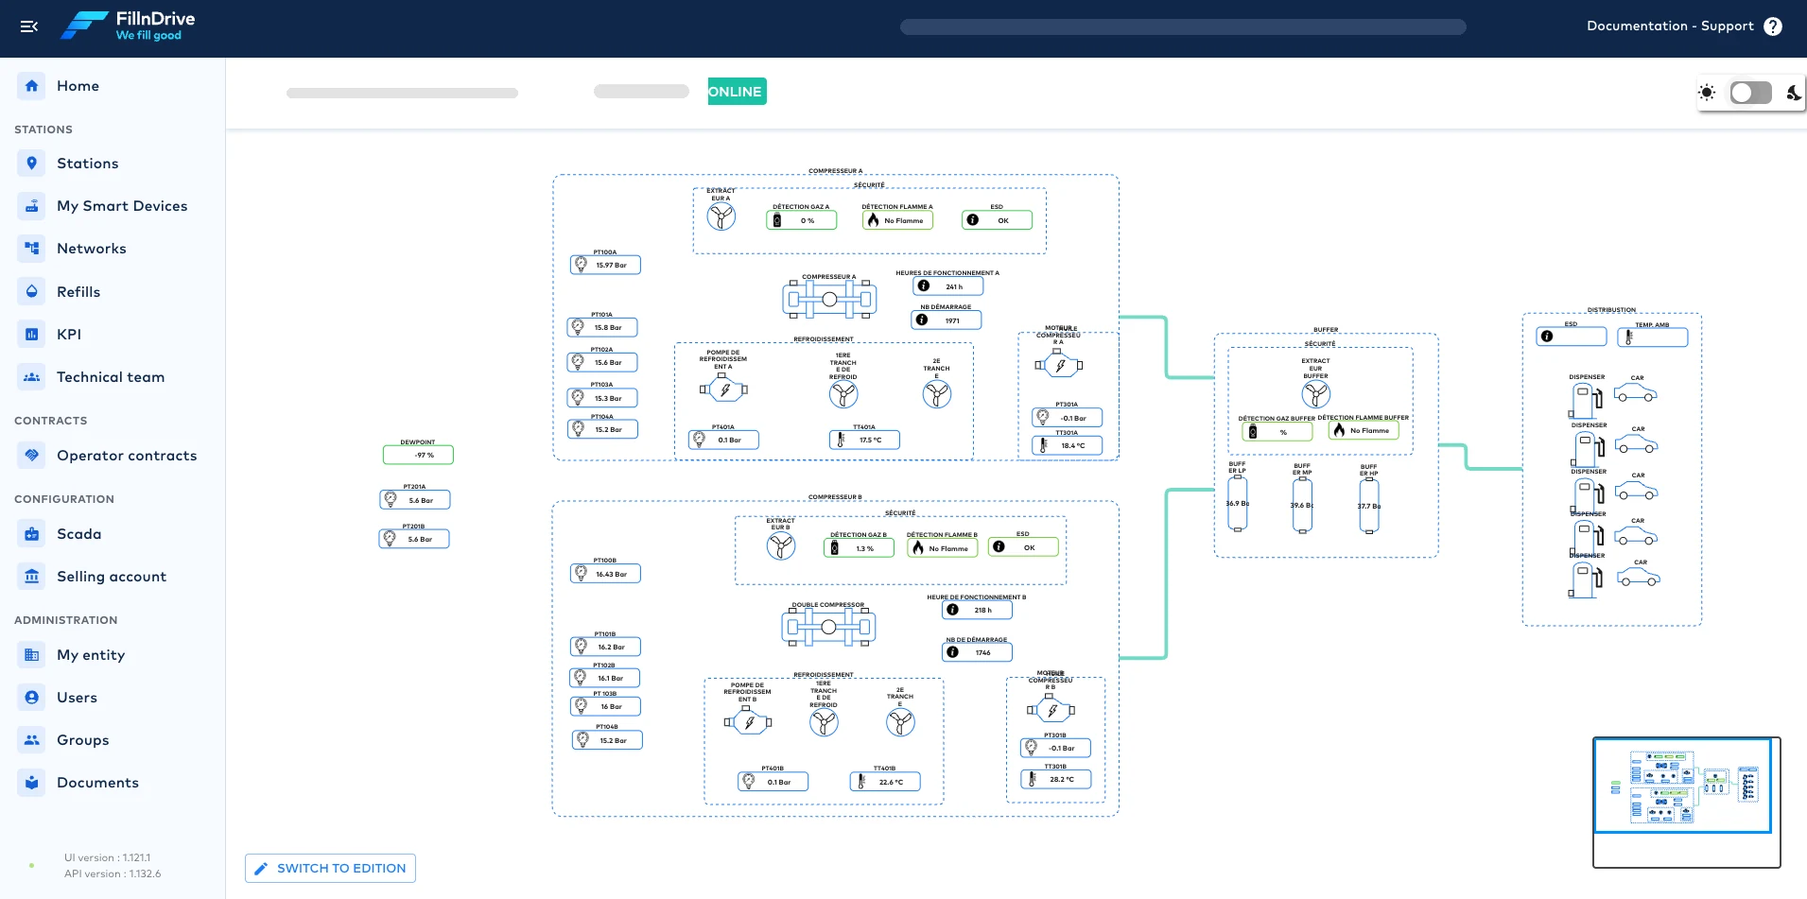Toggle the light/dark theme switch
This screenshot has height=899, width=1807.
click(x=1750, y=93)
